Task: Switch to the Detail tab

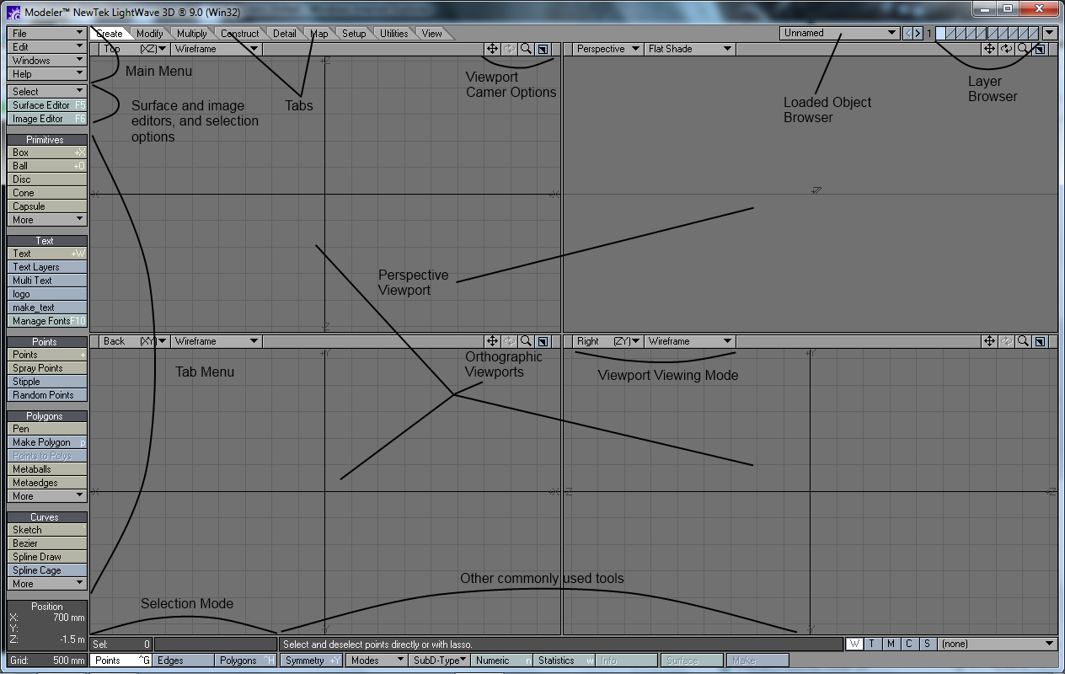Action: (285, 34)
